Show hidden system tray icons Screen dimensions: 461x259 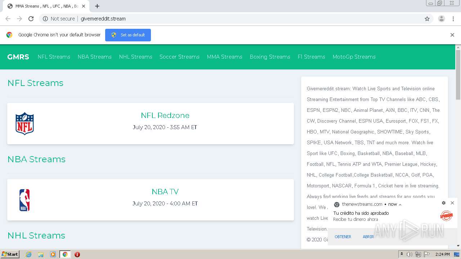coord(402,254)
